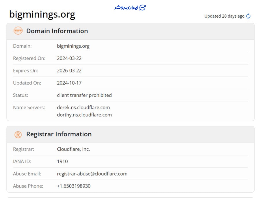This screenshot has height=198, width=260.
Task: Click the Name Servers: label
Action: [29, 107]
